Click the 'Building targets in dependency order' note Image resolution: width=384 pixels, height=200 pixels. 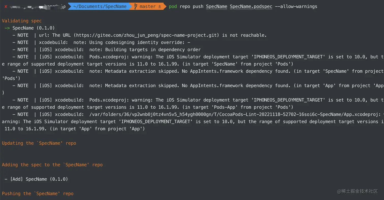153,50
